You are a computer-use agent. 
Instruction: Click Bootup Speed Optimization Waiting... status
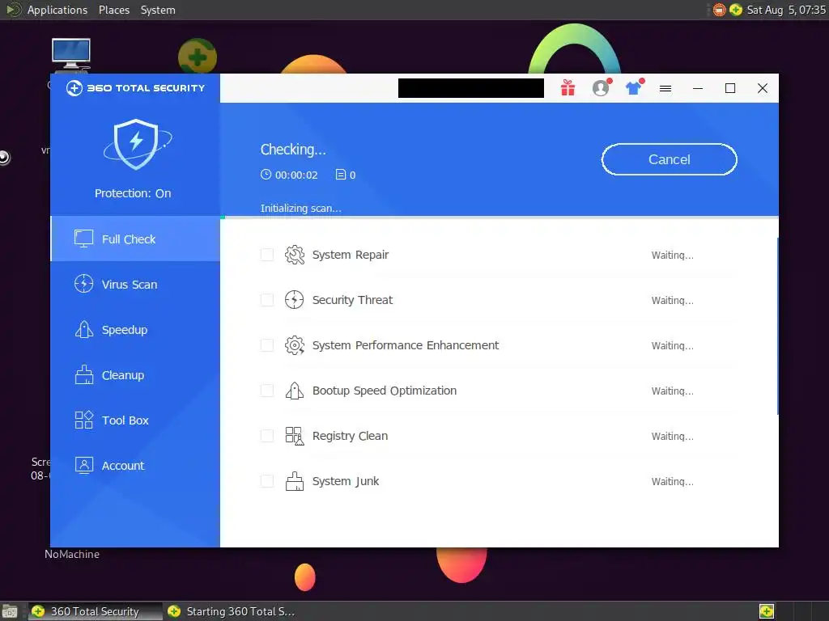672,391
